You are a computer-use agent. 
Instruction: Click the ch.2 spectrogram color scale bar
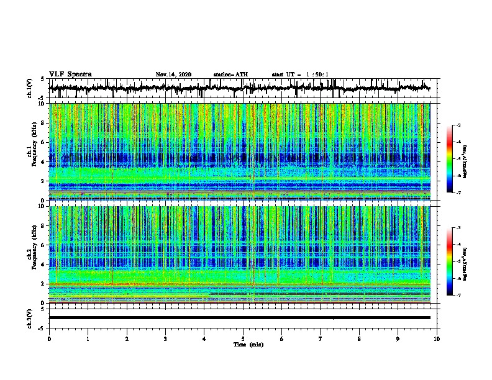(x=449, y=261)
